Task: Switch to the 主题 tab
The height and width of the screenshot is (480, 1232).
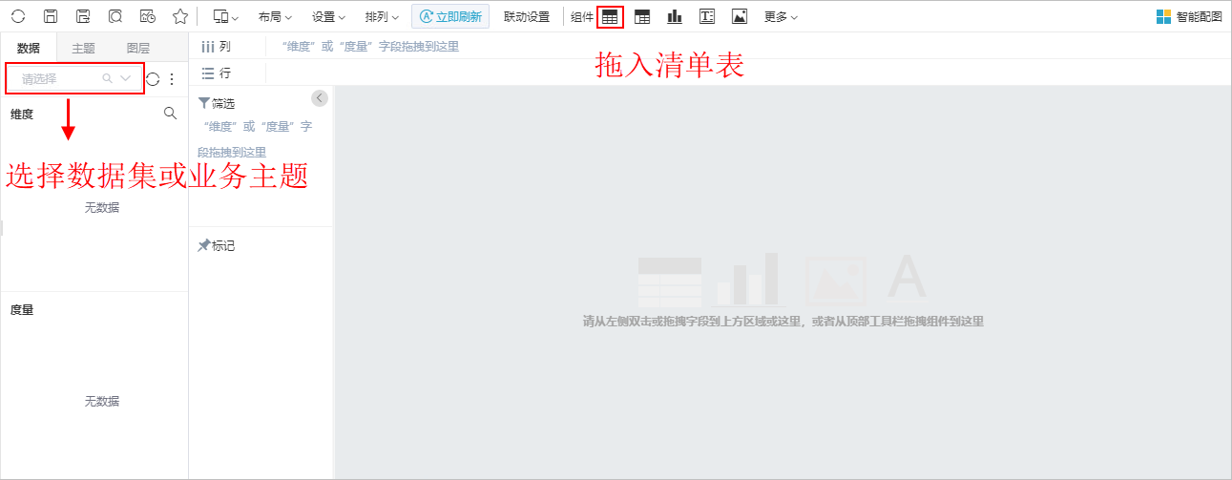Action: [x=84, y=48]
